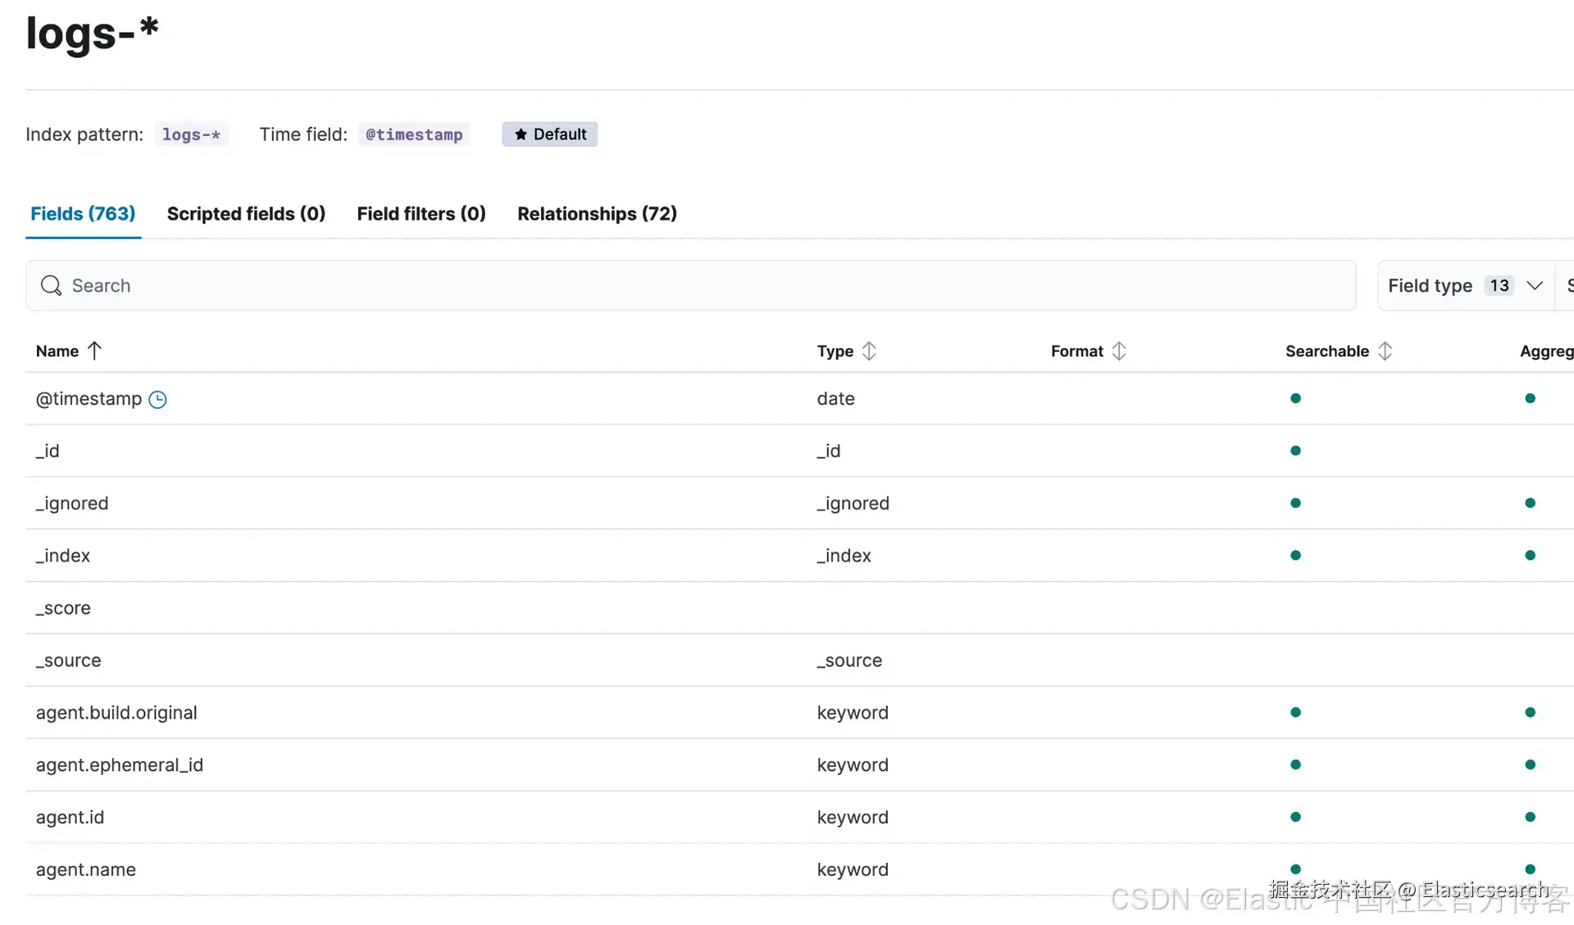
Task: Click the Format column sort icon
Action: [1119, 351]
